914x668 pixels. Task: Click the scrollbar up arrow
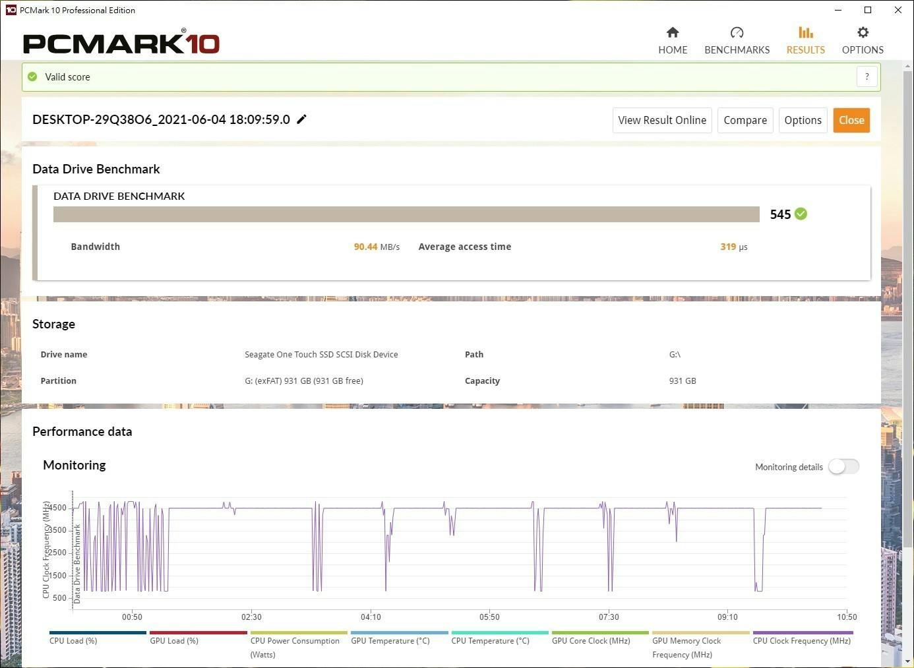907,65
